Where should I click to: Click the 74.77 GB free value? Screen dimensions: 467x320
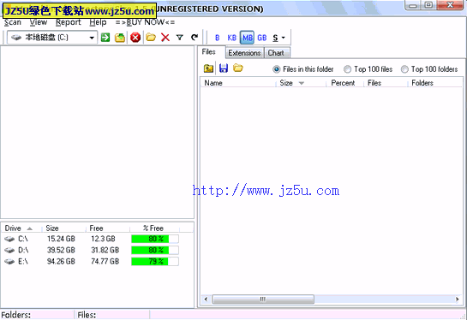point(105,262)
